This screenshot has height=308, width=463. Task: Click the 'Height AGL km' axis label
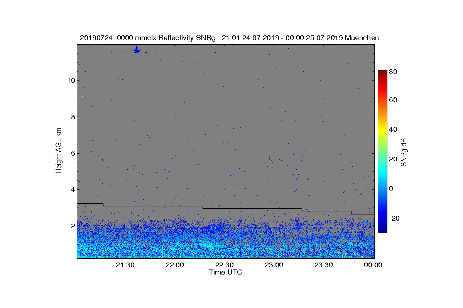[59, 150]
